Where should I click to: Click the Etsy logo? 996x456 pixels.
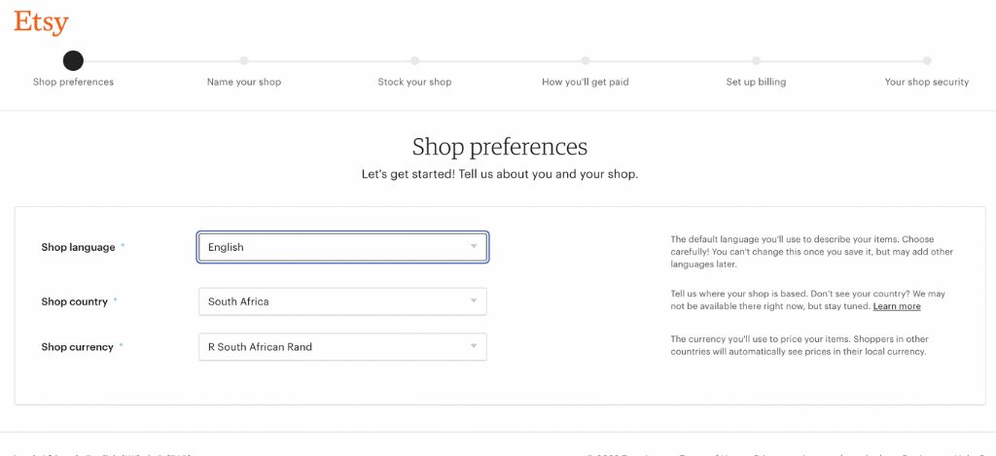[41, 21]
